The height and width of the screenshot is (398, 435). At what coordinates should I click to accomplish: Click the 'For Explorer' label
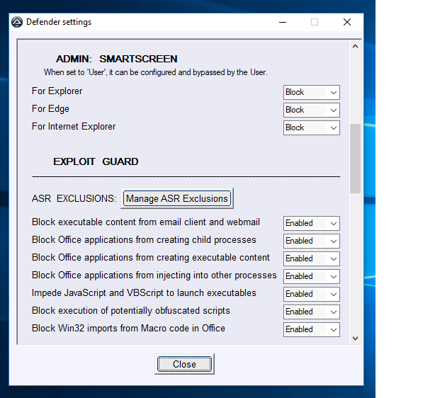tap(57, 91)
